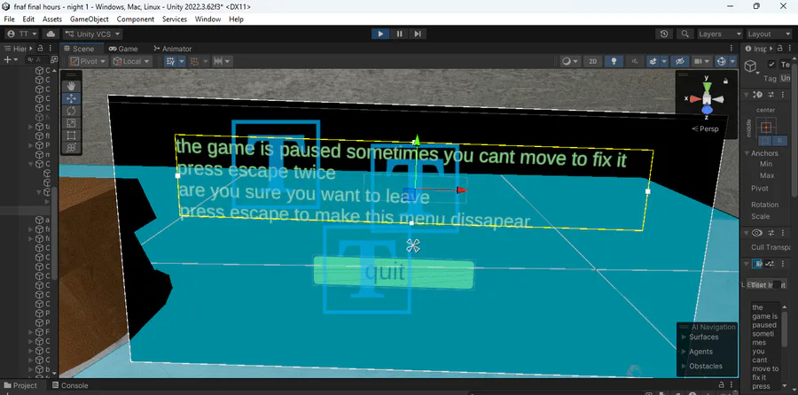Open the File menu
This screenshot has height=395, width=798.
[9, 19]
